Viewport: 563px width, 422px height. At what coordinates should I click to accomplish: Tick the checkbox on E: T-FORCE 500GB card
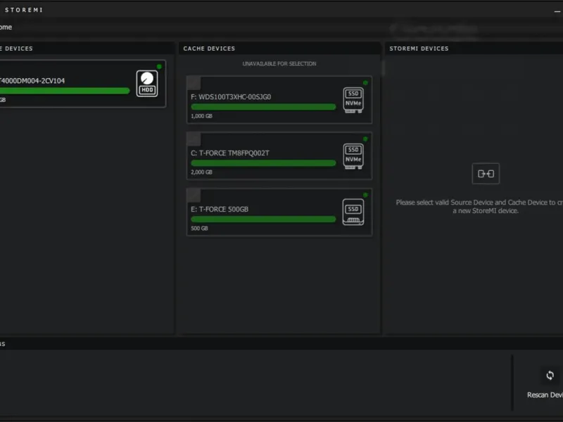[x=194, y=196]
